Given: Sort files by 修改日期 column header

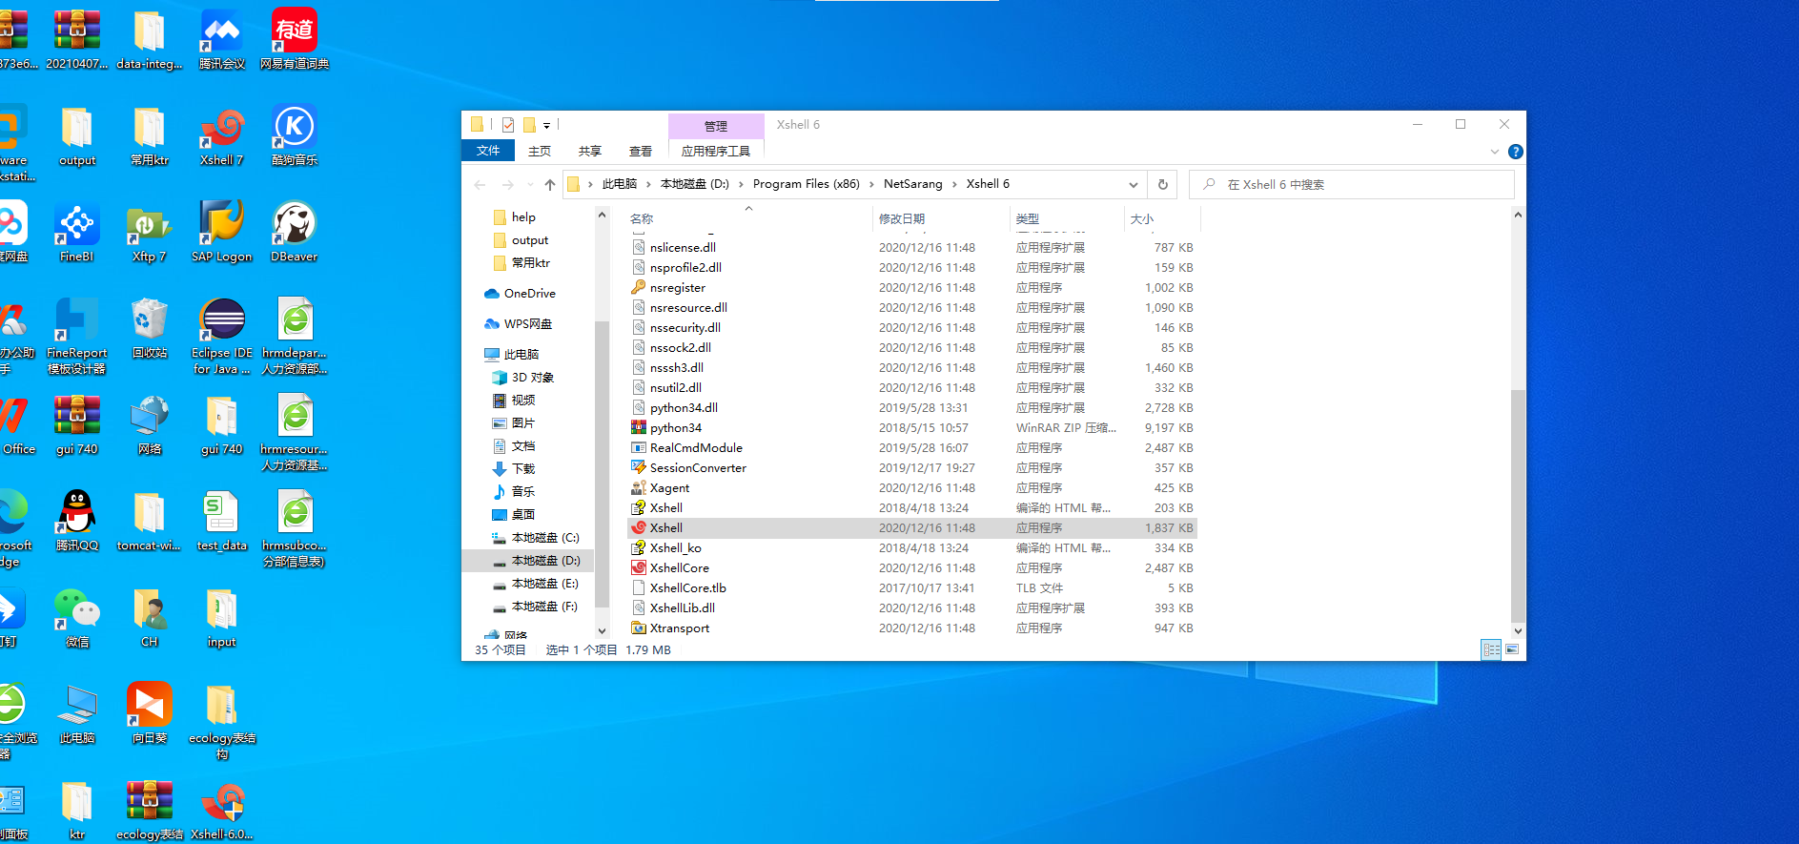Looking at the screenshot, I should pos(941,218).
